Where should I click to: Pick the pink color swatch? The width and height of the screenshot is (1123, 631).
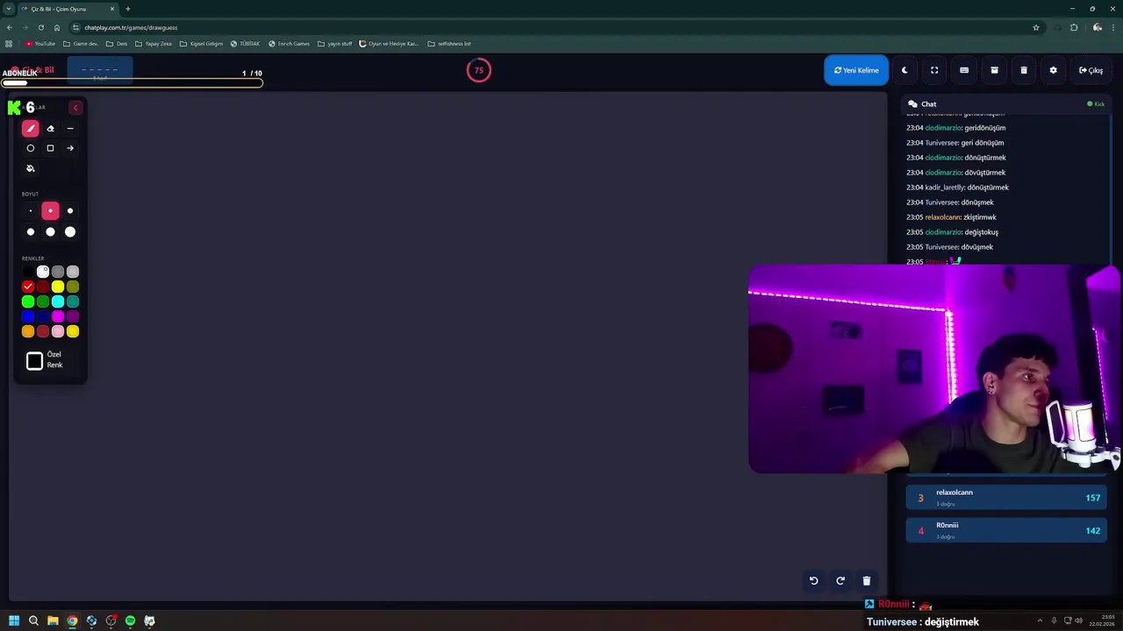click(x=58, y=331)
